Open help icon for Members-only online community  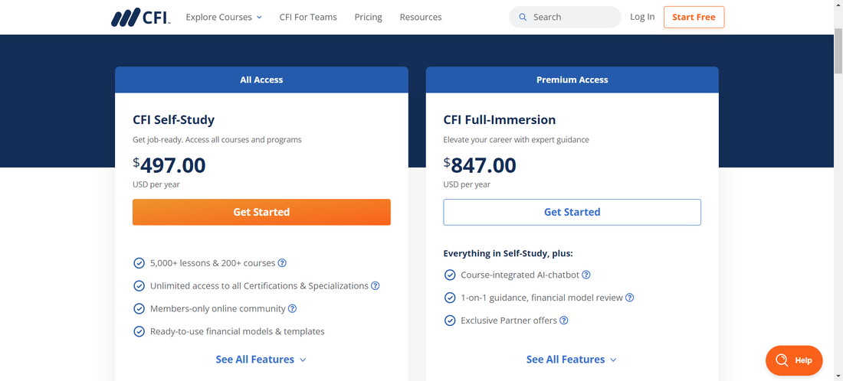[x=293, y=308]
